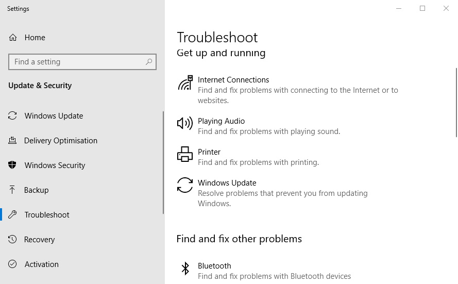The width and height of the screenshot is (458, 284).
Task: Select the Playing Audio troubleshooter
Action: pyautogui.click(x=221, y=121)
